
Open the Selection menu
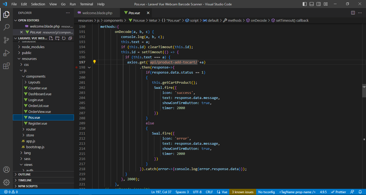tap(38, 4)
